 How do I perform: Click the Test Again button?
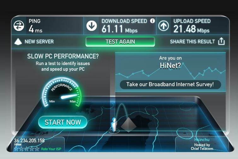(120, 42)
